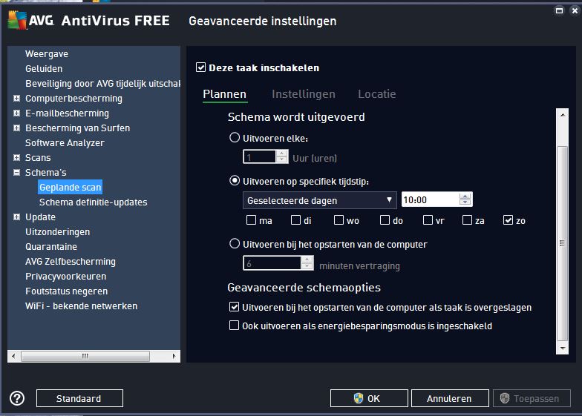The height and width of the screenshot is (416, 582).
Task: Click the help question mark icon
Action: 17,399
